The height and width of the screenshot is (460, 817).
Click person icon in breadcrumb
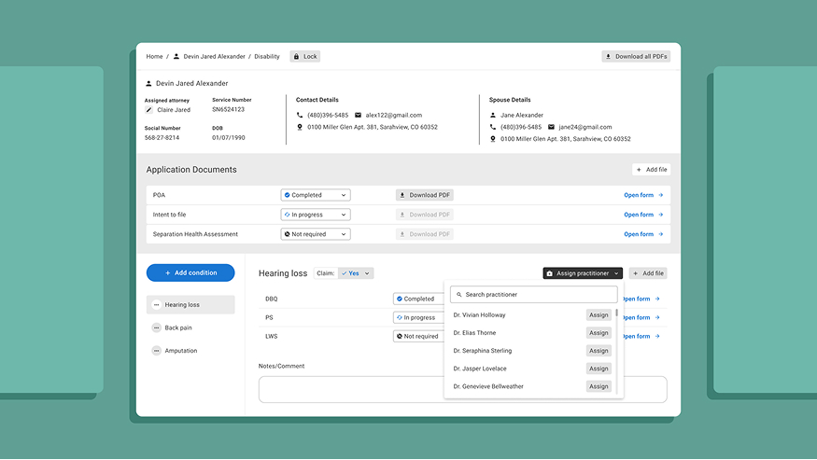tap(176, 56)
